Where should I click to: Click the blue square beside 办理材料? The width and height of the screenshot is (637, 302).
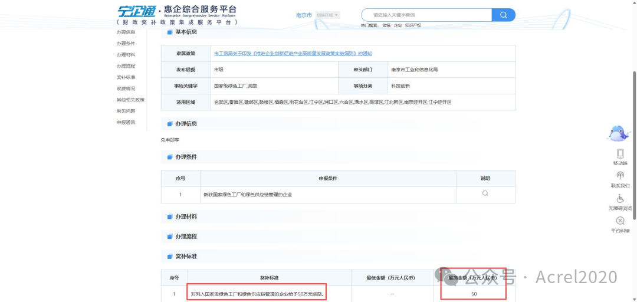click(x=170, y=217)
